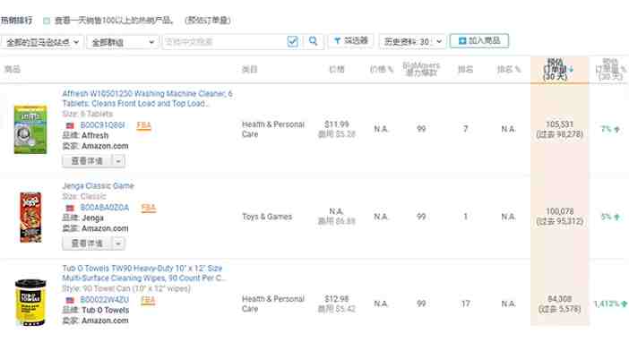The height and width of the screenshot is (342, 629).
Task: Open the Affresh Washing Machine Cleaner title link
Action: pos(147,98)
